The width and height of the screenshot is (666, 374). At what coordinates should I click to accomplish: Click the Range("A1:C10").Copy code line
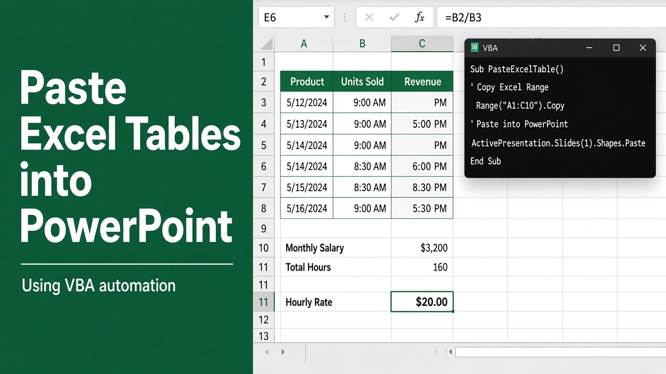520,105
